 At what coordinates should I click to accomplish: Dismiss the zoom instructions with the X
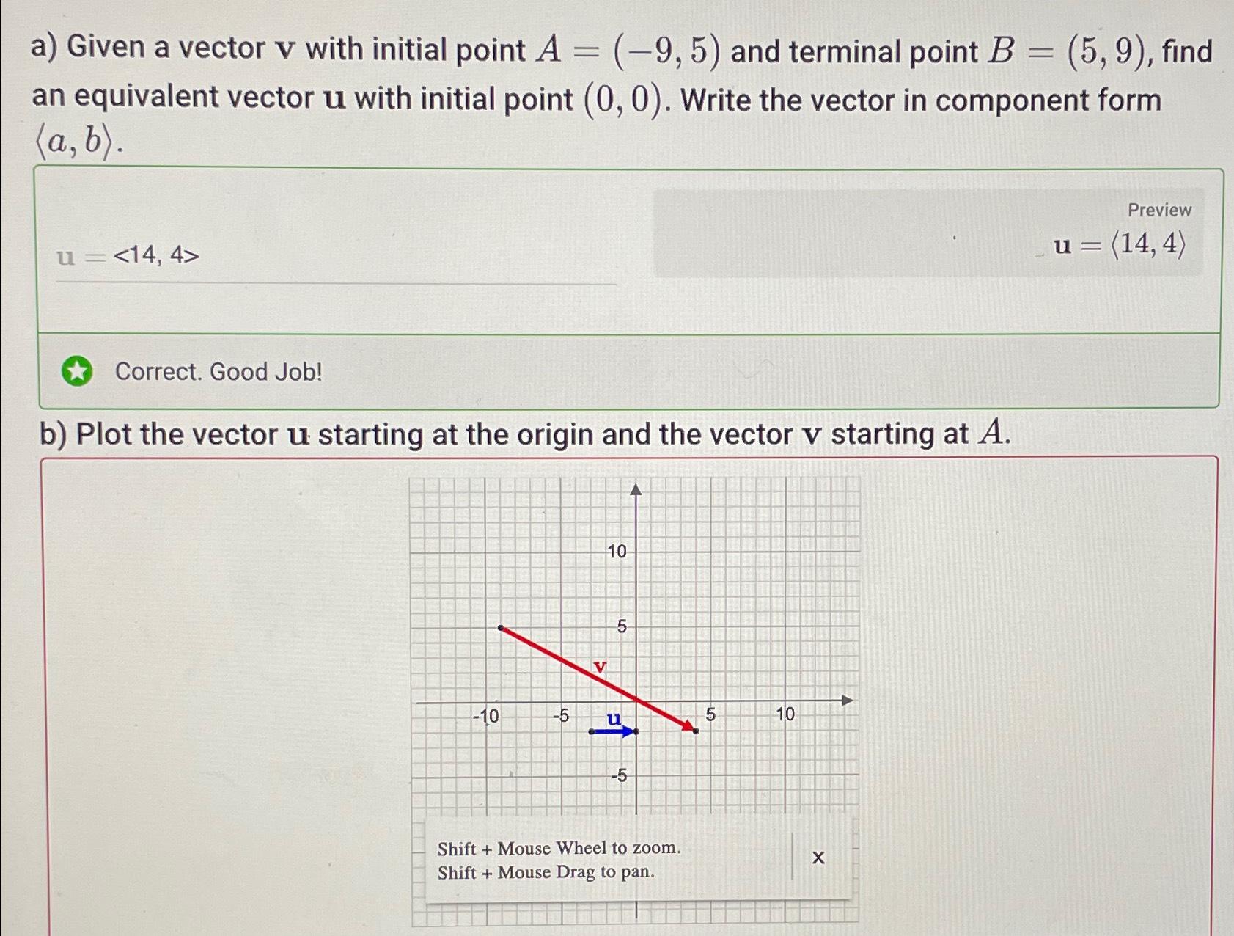(x=818, y=856)
